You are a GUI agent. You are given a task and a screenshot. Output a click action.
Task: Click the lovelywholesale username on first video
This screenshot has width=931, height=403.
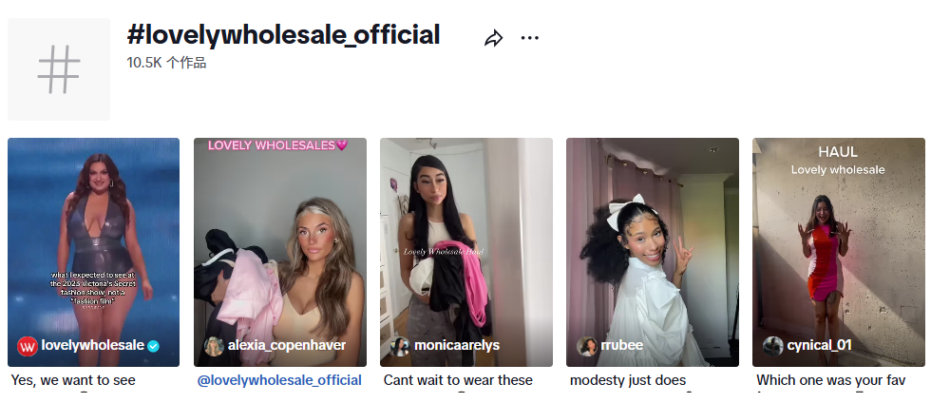[x=93, y=345]
